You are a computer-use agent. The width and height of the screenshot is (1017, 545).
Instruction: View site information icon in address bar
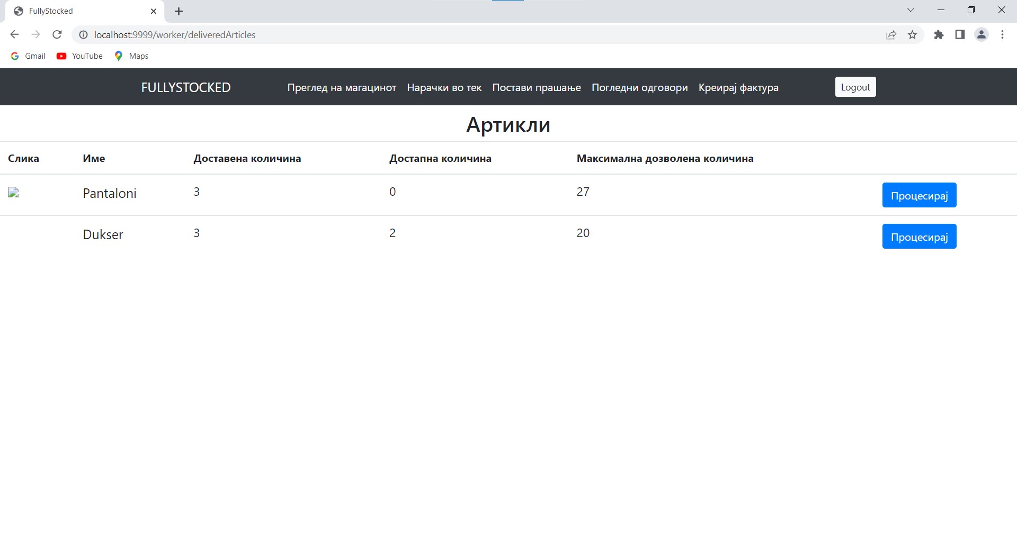click(83, 35)
